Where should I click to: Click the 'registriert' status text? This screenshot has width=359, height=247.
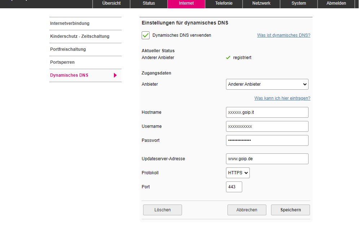[242, 58]
